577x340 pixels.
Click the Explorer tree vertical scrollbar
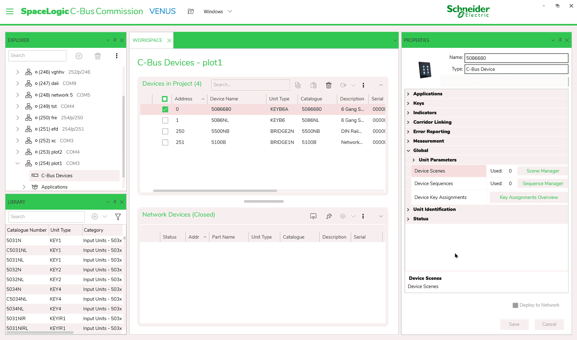click(x=123, y=137)
